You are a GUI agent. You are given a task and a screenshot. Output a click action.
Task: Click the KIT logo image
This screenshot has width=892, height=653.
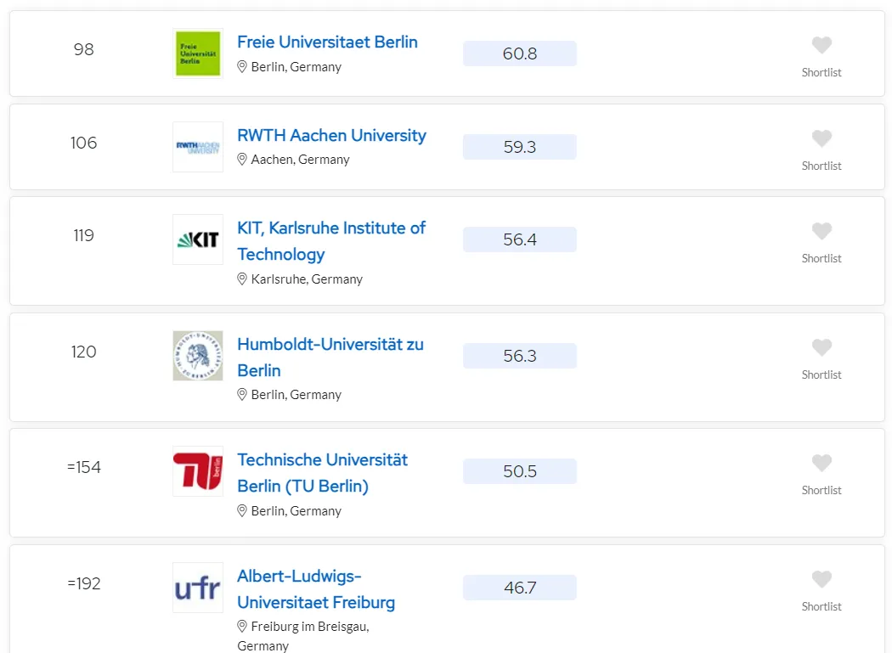pos(198,239)
